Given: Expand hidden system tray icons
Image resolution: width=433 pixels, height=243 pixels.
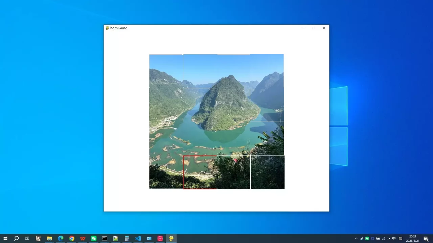Looking at the screenshot, I should pyautogui.click(x=356, y=239).
